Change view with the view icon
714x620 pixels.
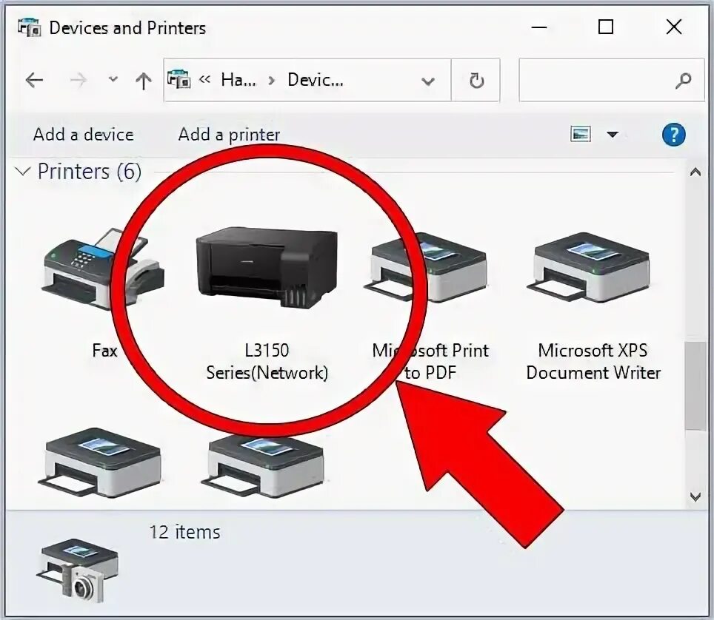point(581,135)
